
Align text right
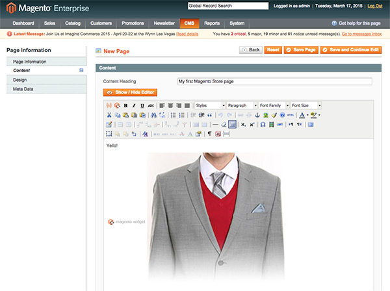click(x=179, y=105)
